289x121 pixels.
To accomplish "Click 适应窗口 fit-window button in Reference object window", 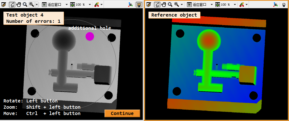I will pyautogui.click(x=197, y=5).
